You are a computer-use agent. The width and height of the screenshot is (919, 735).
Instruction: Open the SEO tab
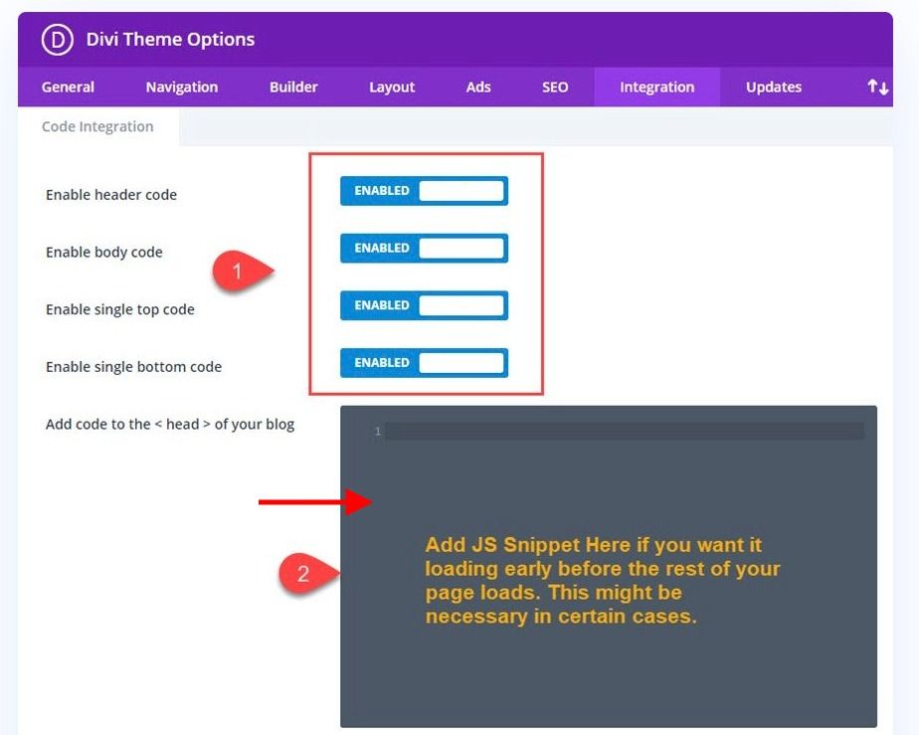(555, 88)
